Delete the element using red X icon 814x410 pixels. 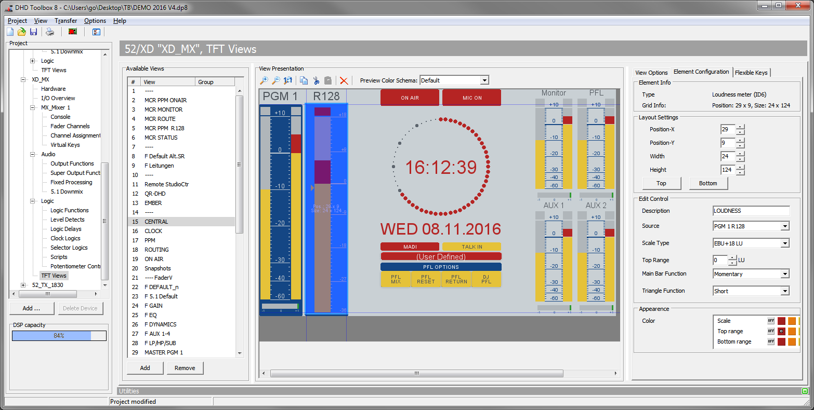click(344, 80)
